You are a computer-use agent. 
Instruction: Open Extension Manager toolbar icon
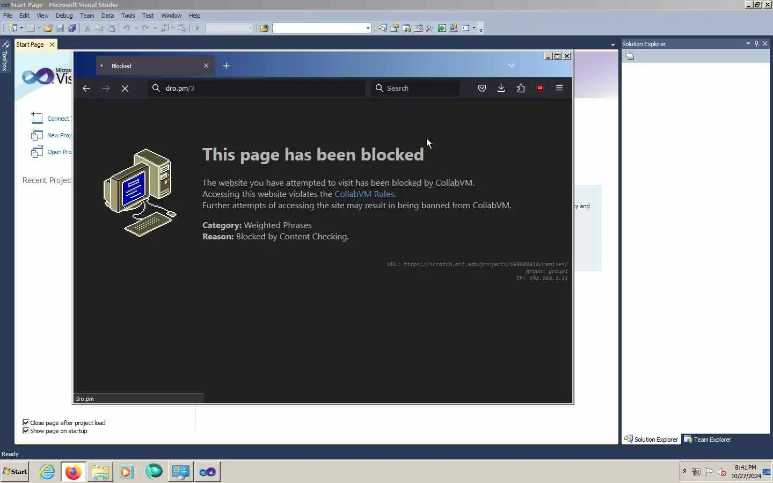(454, 28)
